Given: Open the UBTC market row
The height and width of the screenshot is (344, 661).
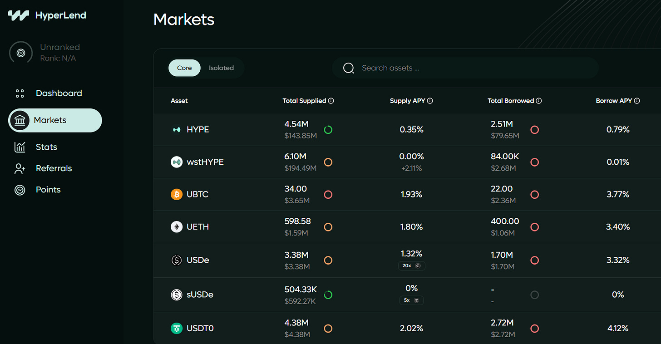Looking at the screenshot, I should (407, 194).
